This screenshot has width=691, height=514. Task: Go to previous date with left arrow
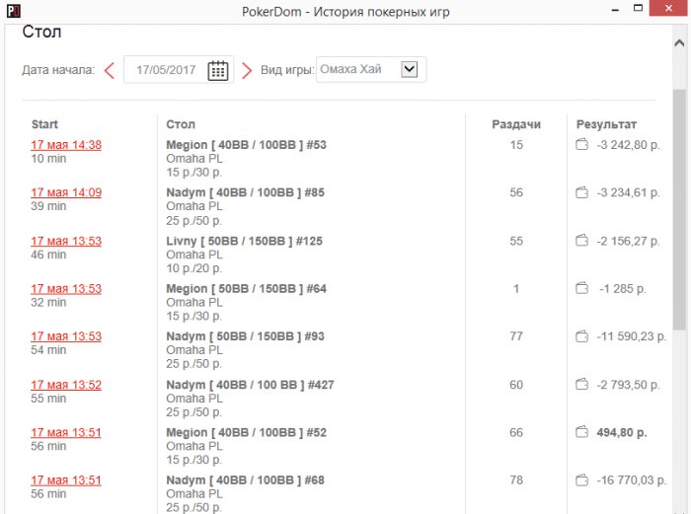point(110,70)
